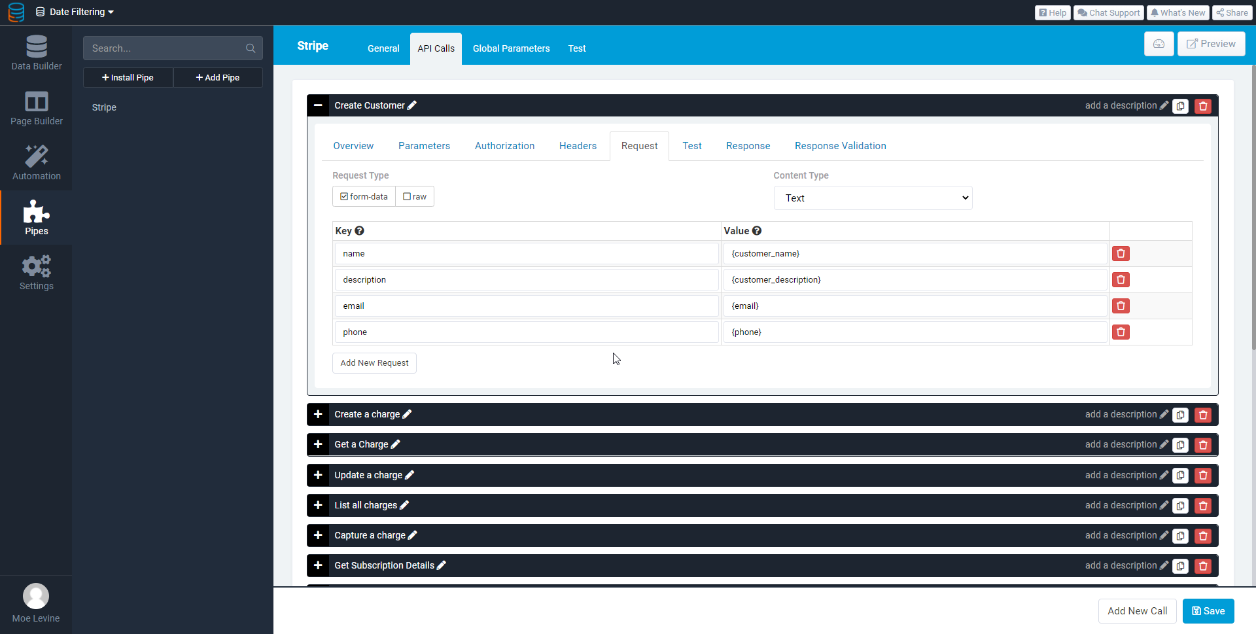Viewport: 1256px width, 634px height.
Task: Click the {customer_name} value field
Action: [x=915, y=254]
